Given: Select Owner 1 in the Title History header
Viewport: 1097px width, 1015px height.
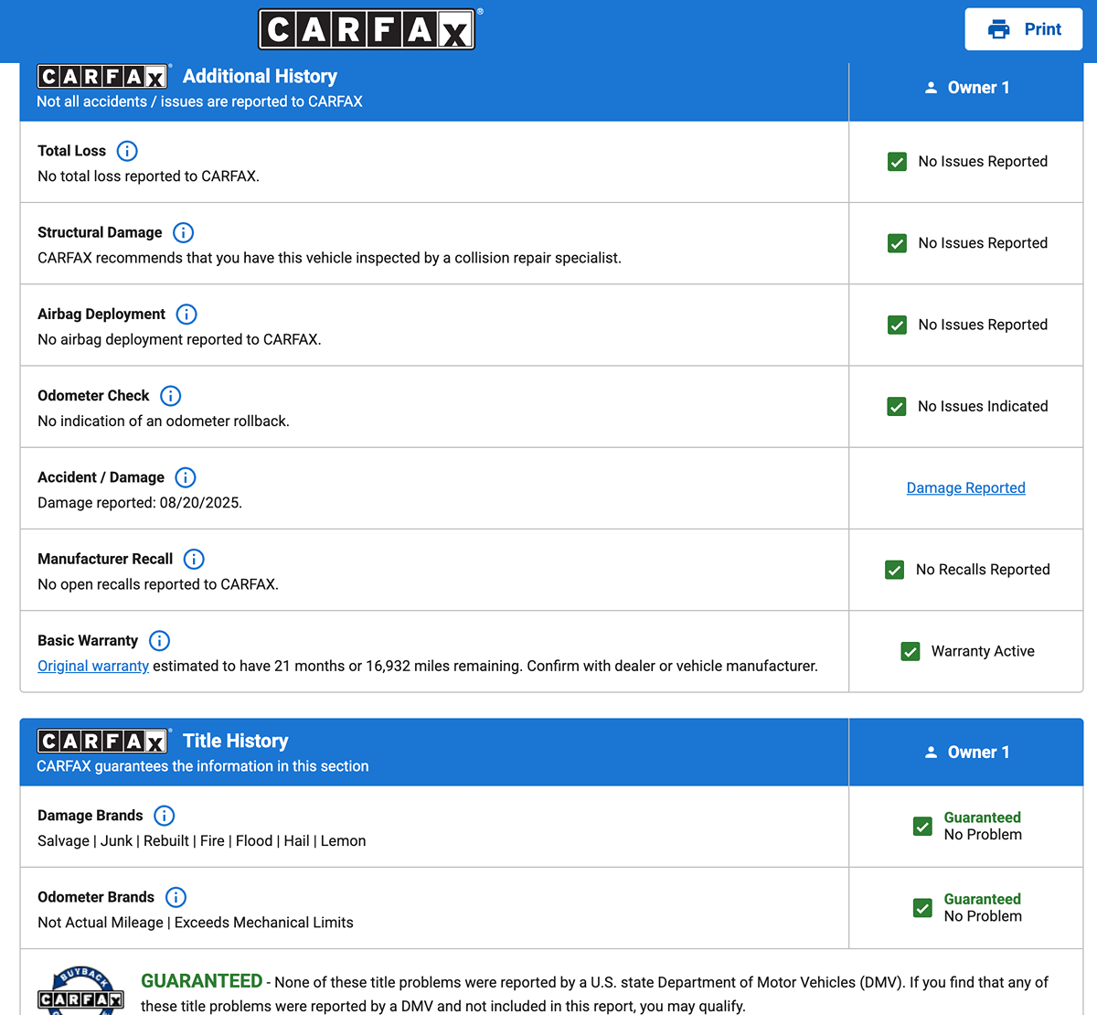Looking at the screenshot, I should pos(966,753).
